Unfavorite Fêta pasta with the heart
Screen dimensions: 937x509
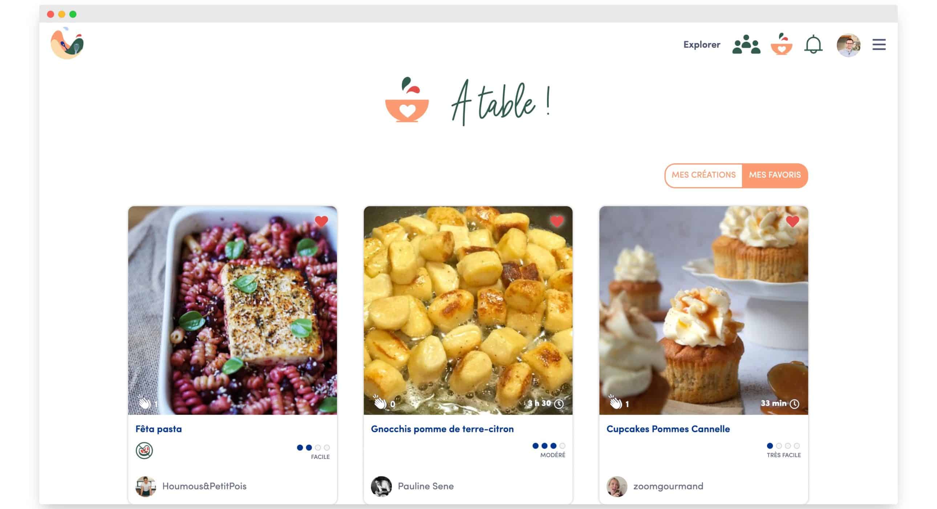pyautogui.click(x=321, y=221)
